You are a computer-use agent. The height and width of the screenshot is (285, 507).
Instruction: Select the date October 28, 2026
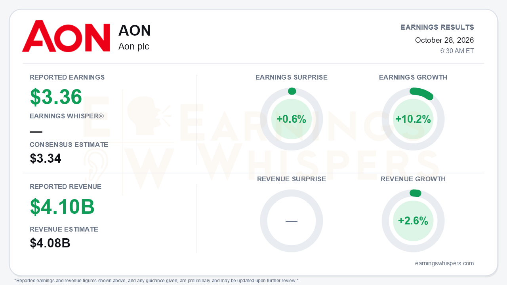pos(444,40)
